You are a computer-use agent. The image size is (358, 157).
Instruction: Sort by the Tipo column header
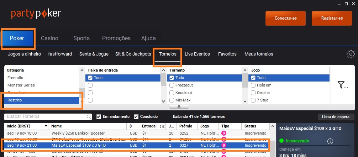[225, 126]
